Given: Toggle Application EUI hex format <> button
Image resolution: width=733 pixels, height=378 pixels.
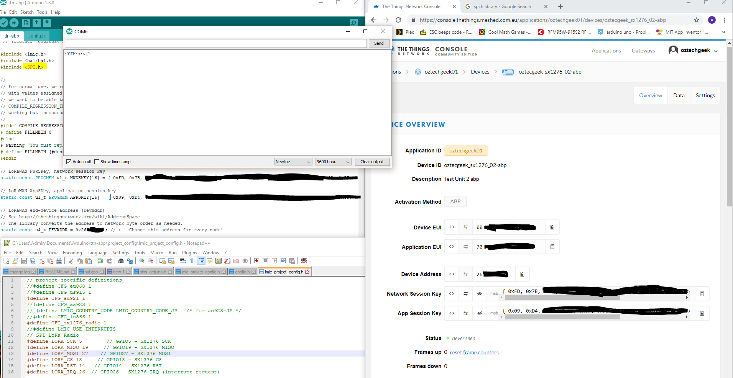Looking at the screenshot, I should pyautogui.click(x=452, y=247).
